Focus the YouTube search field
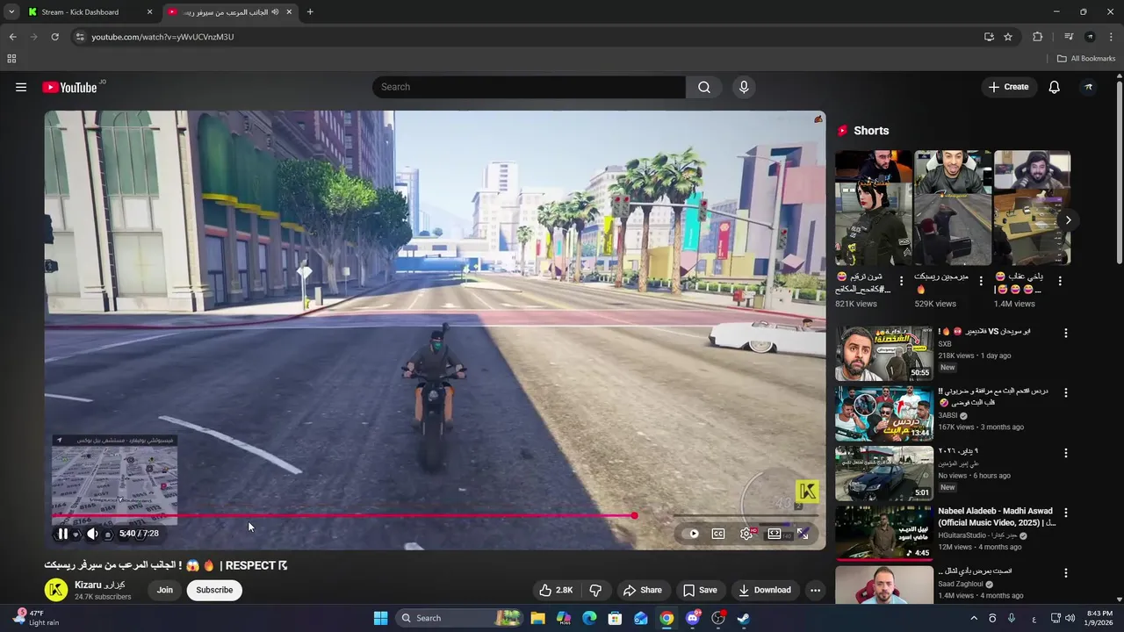The width and height of the screenshot is (1124, 632). pyautogui.click(x=529, y=87)
